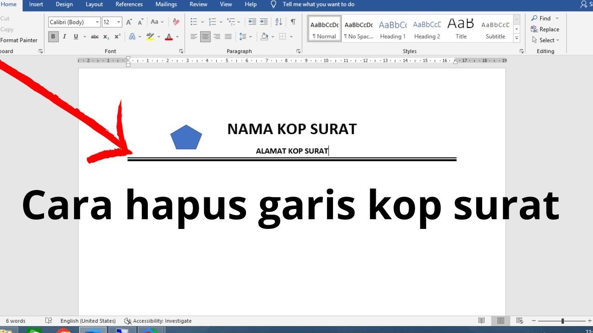Toggle Bold formatting button
This screenshot has width=593, height=333.
tap(53, 37)
